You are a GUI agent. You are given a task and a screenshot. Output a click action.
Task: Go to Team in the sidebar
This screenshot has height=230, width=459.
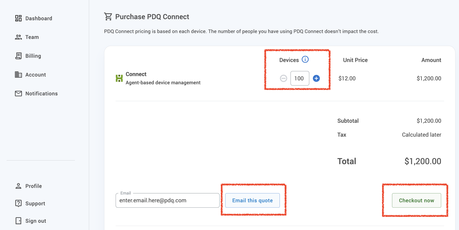tap(32, 37)
